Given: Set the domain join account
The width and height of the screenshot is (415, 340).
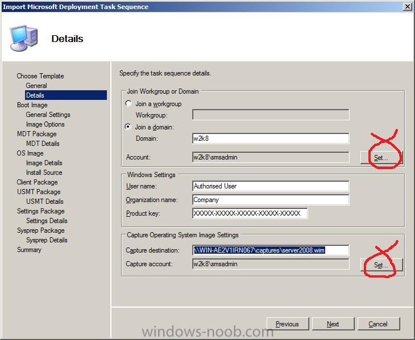Looking at the screenshot, I should [x=381, y=158].
